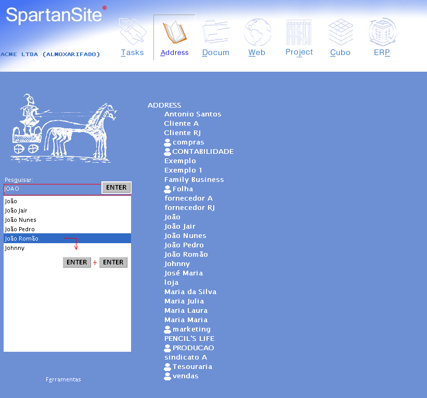Open PRODUCAO group entry
Screen dimensions: 427x398
(193, 348)
